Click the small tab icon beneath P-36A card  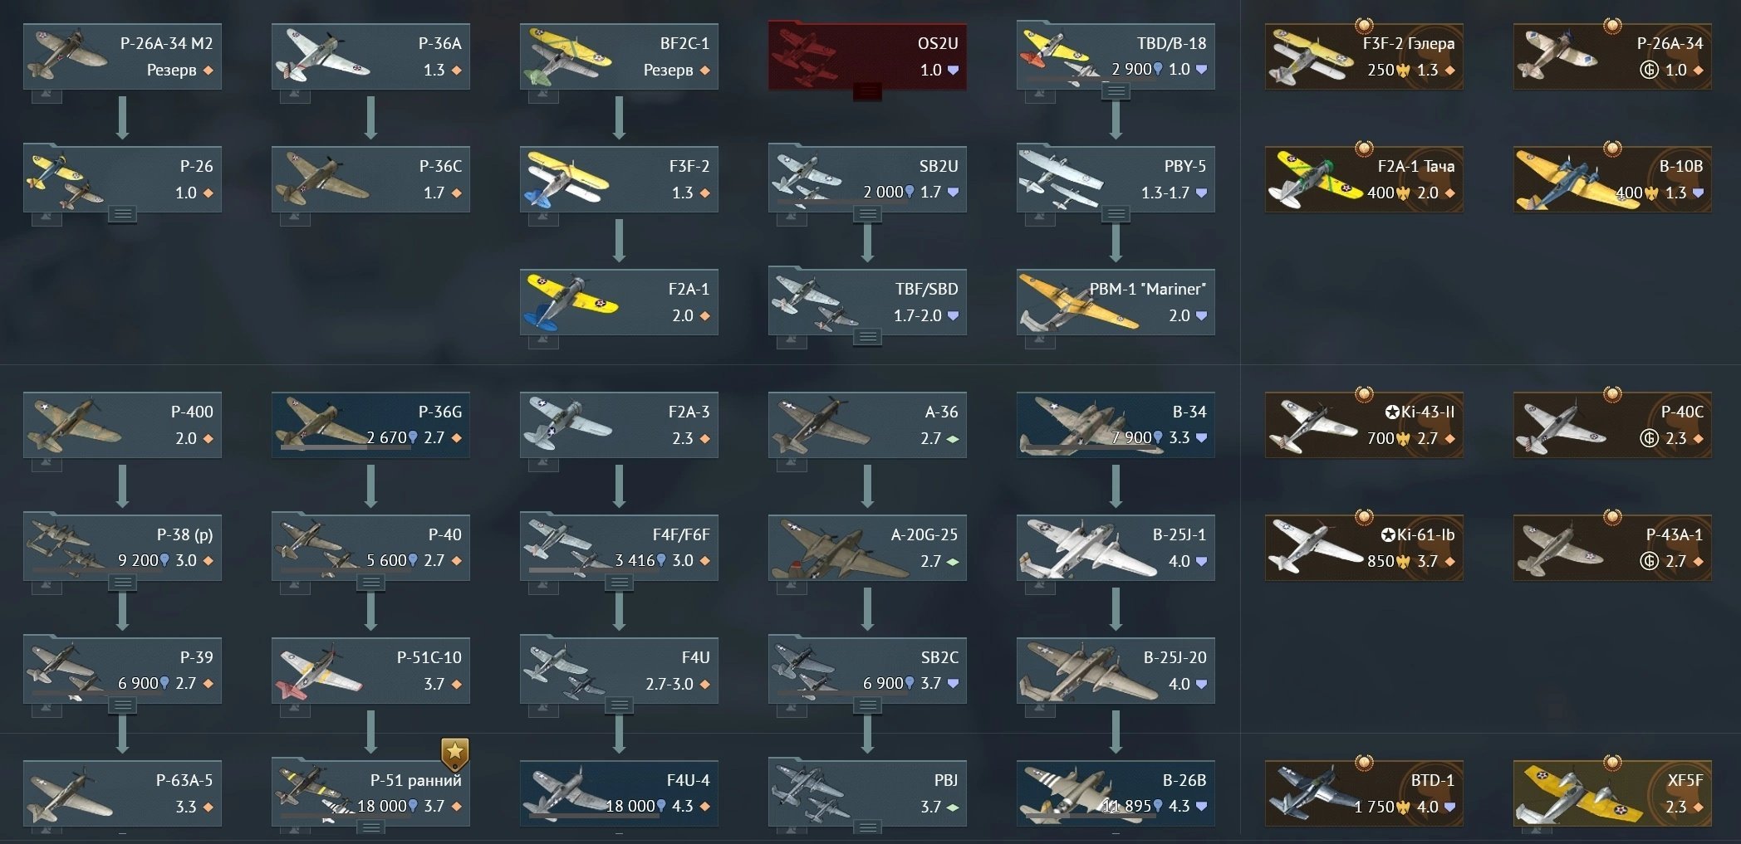coord(295,96)
